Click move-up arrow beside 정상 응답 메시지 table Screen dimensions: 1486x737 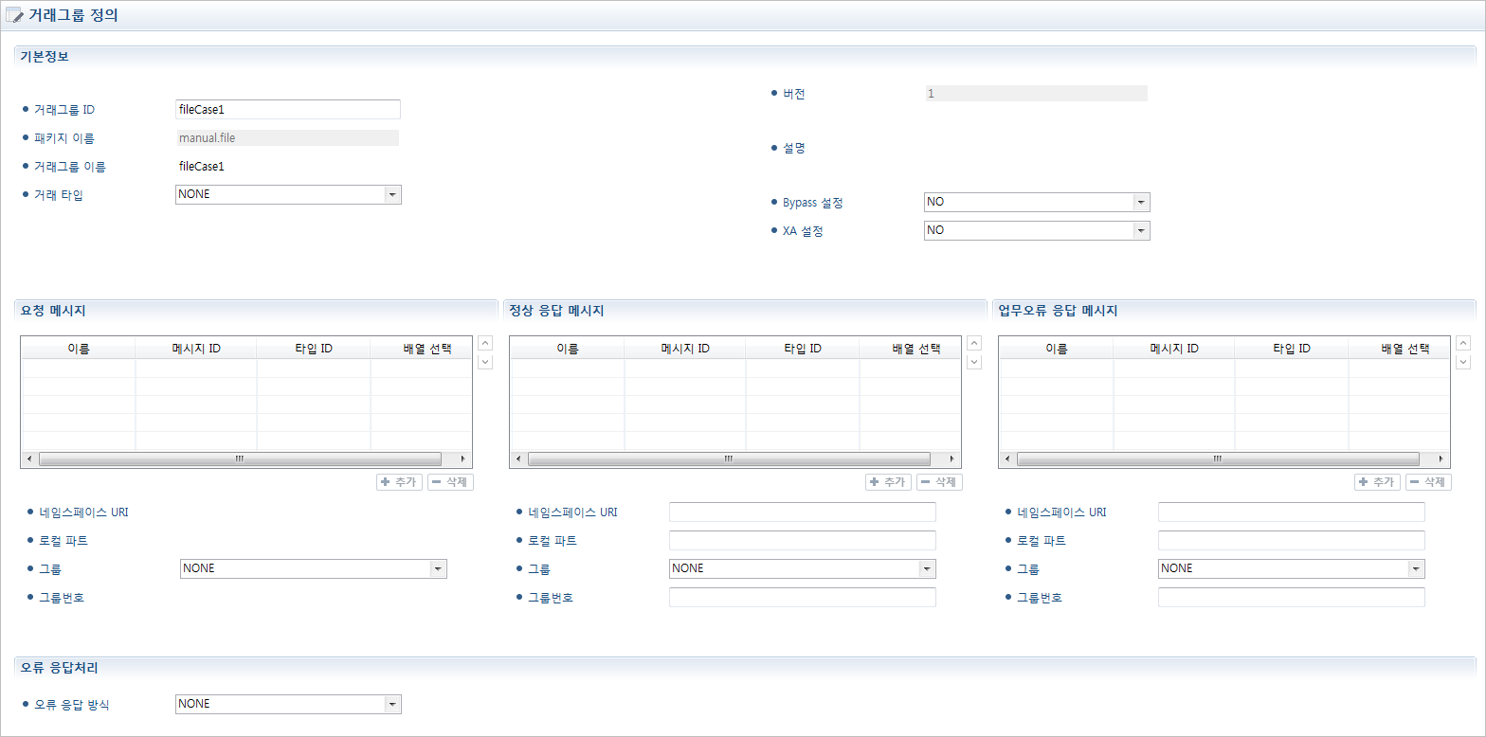pos(974,343)
